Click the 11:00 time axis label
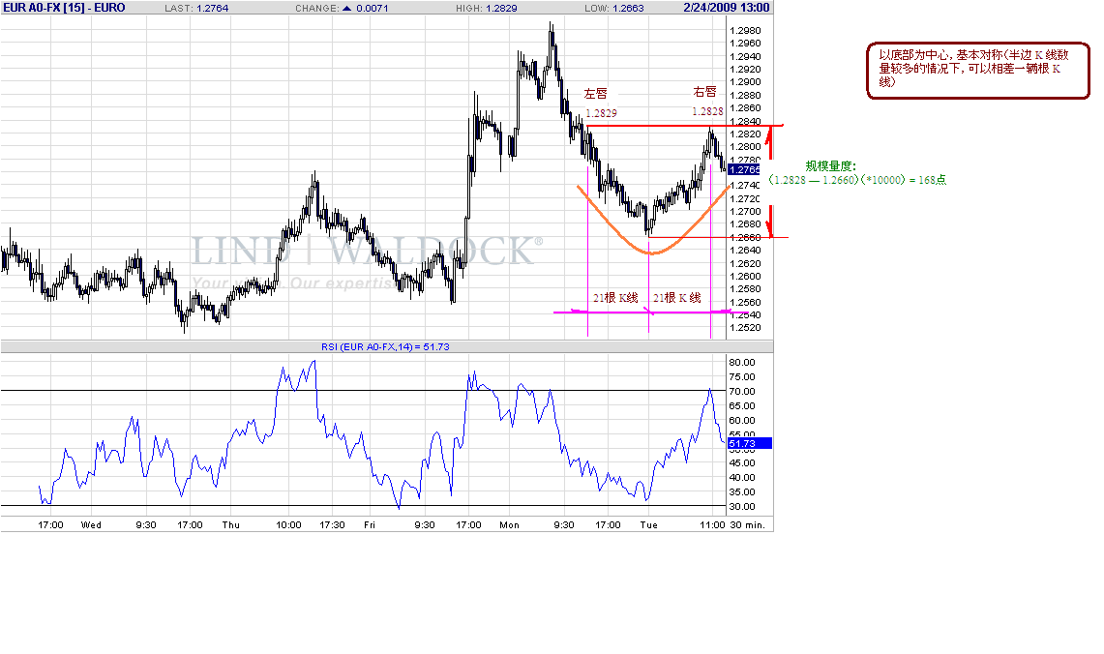Viewport: 1104px width, 654px height. coord(712,525)
